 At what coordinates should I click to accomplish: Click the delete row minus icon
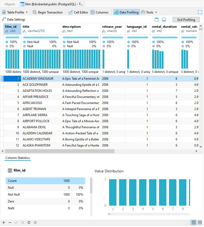coord(10,223)
